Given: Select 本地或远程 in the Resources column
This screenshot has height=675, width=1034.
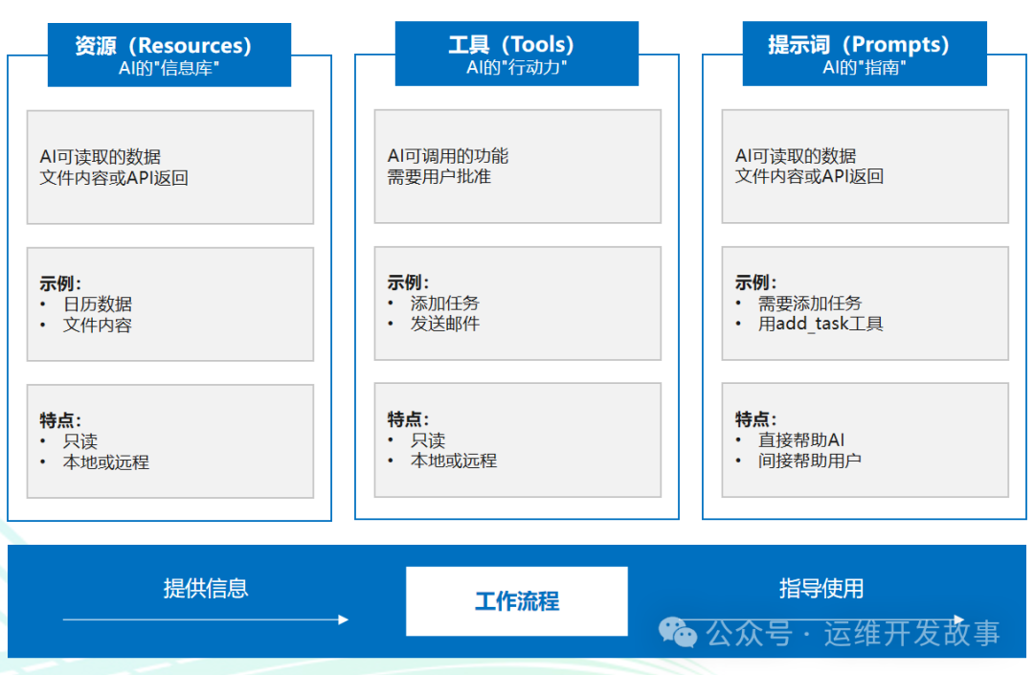Looking at the screenshot, I should pos(106,462).
